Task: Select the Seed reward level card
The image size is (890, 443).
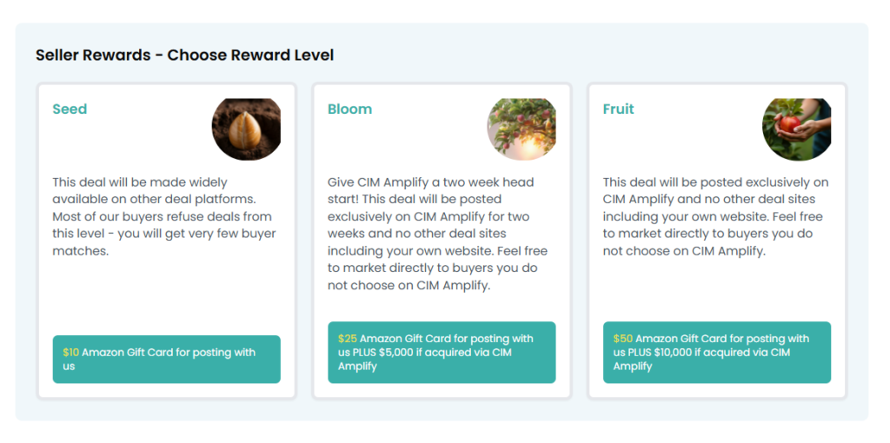Action: pyautogui.click(x=167, y=241)
